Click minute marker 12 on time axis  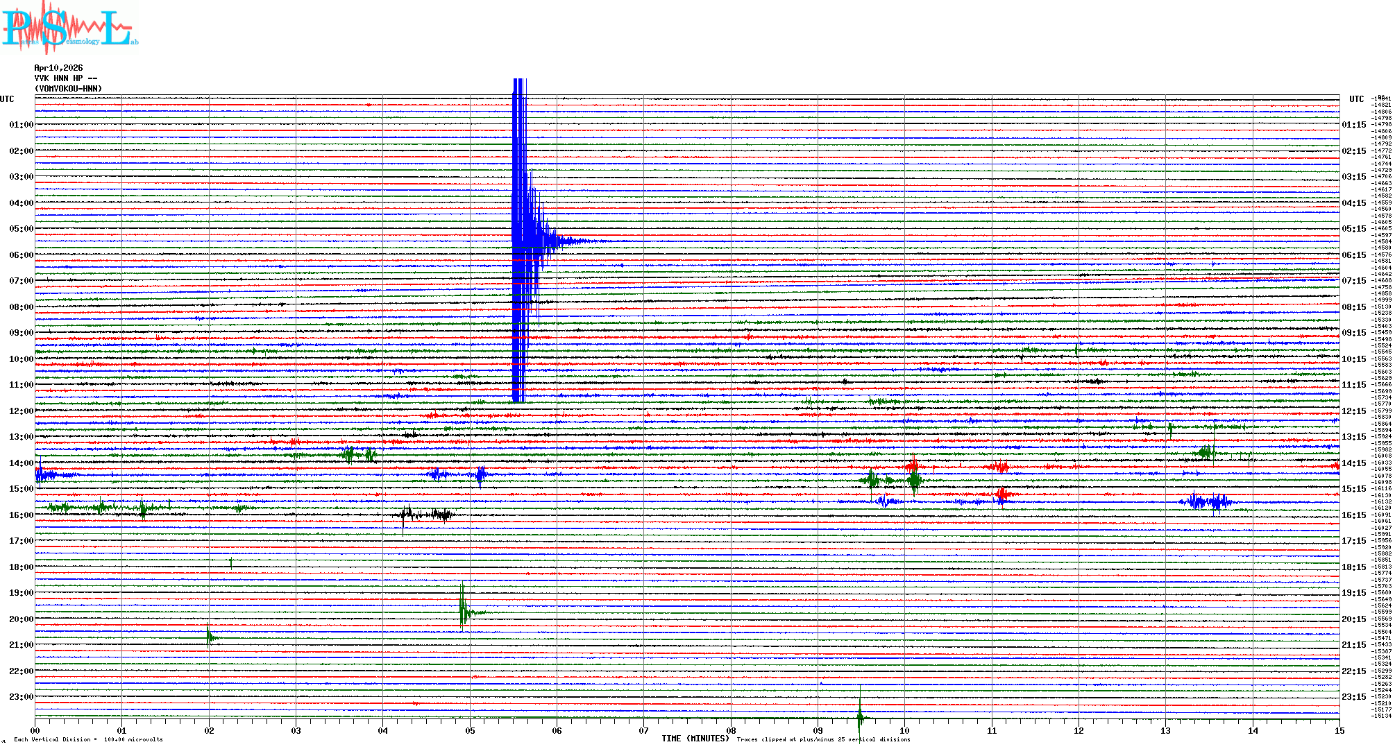[1079, 731]
